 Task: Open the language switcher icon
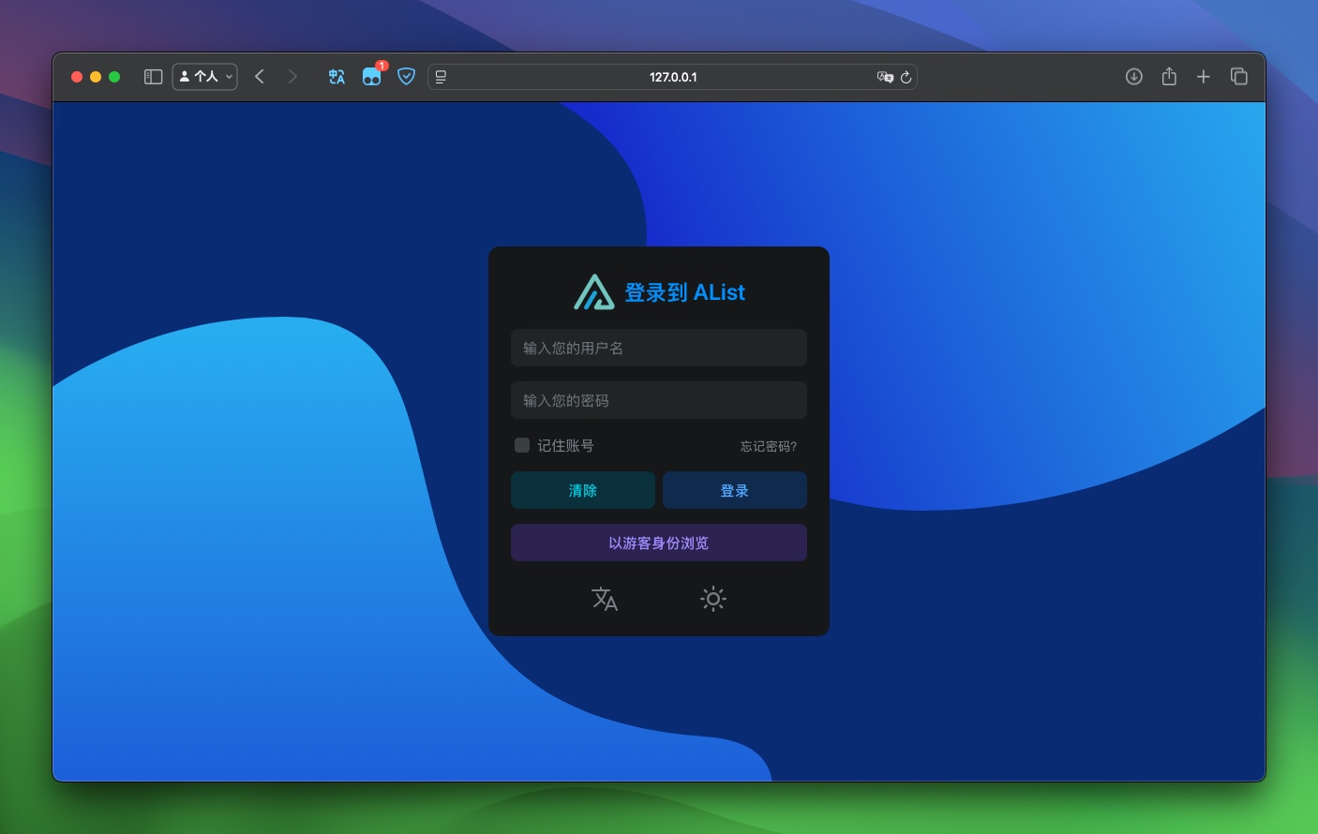(605, 599)
